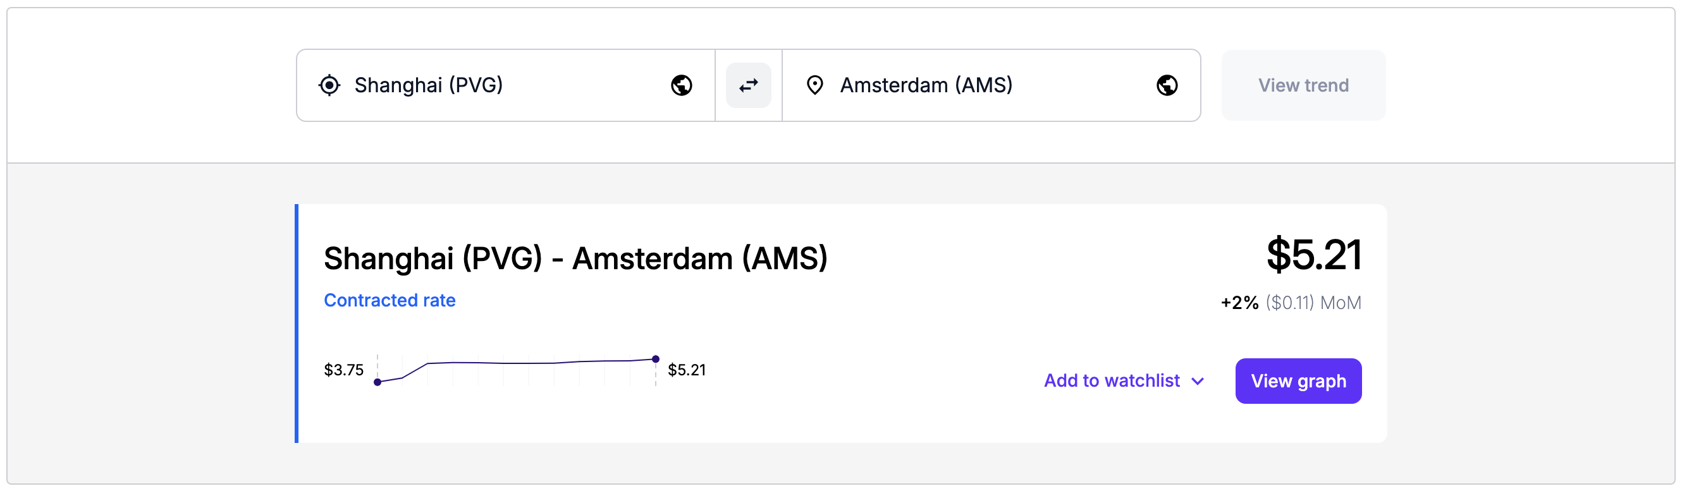The image size is (1682, 491).
Task: Click the View graph button
Action: pos(1298,381)
